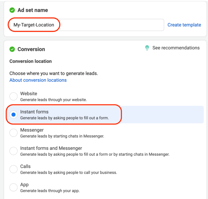Viewport: 208px width, 199px height.
Task: Click the green checkmark beside Ad set name
Action: [x=12, y=10]
